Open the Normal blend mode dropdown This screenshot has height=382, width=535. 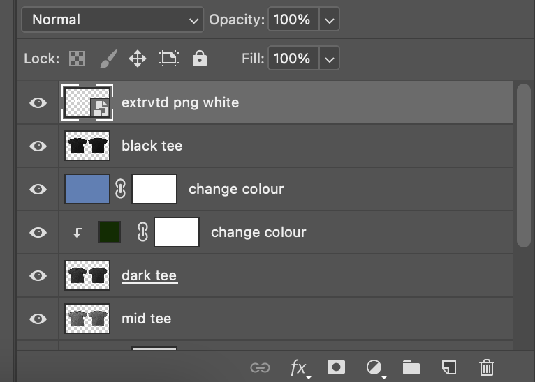pos(112,20)
